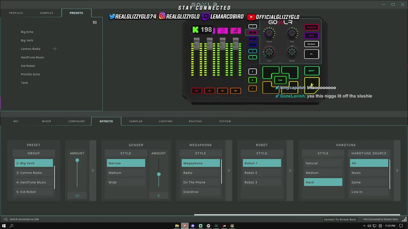The height and width of the screenshot is (229, 408).
Task: Select Wide gender style
Action: click(126, 182)
